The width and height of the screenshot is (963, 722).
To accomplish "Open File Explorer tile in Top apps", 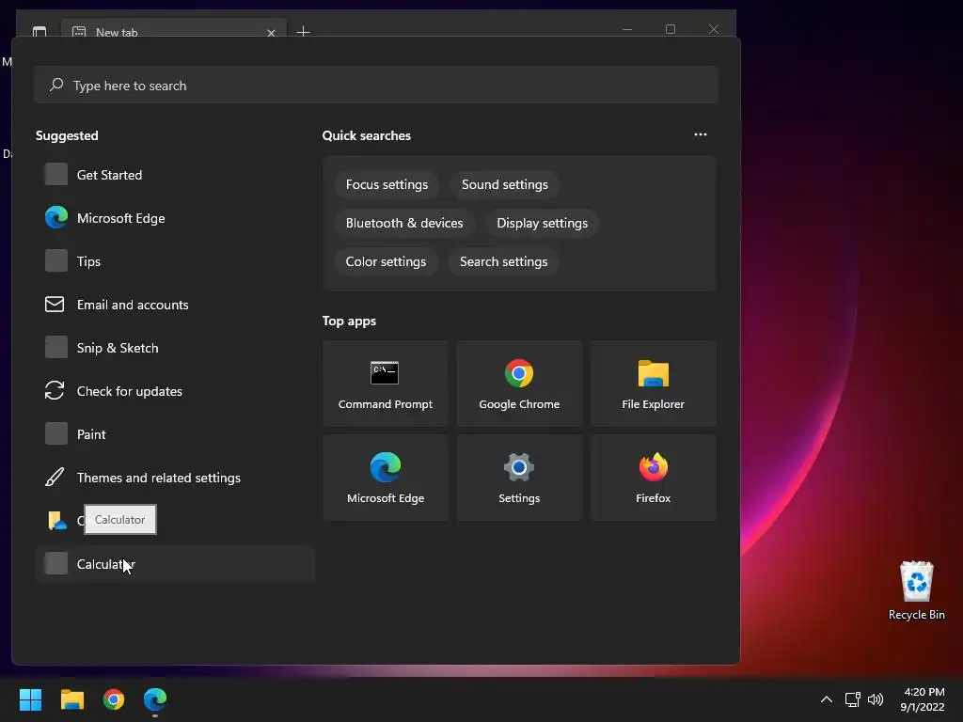I will pyautogui.click(x=653, y=384).
